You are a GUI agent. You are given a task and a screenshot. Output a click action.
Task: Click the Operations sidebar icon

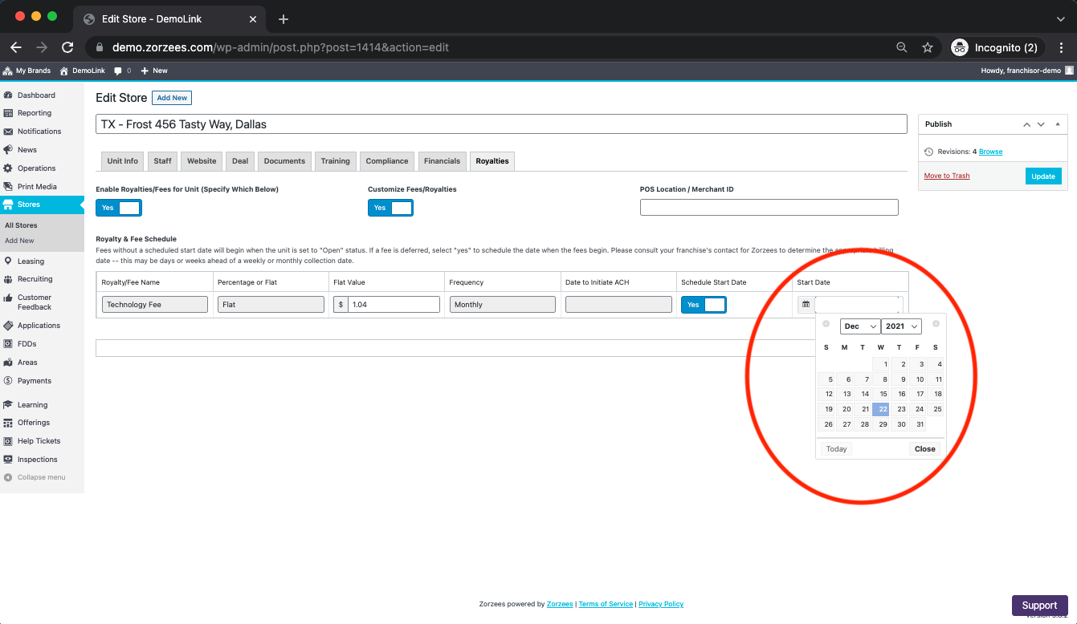click(x=37, y=168)
